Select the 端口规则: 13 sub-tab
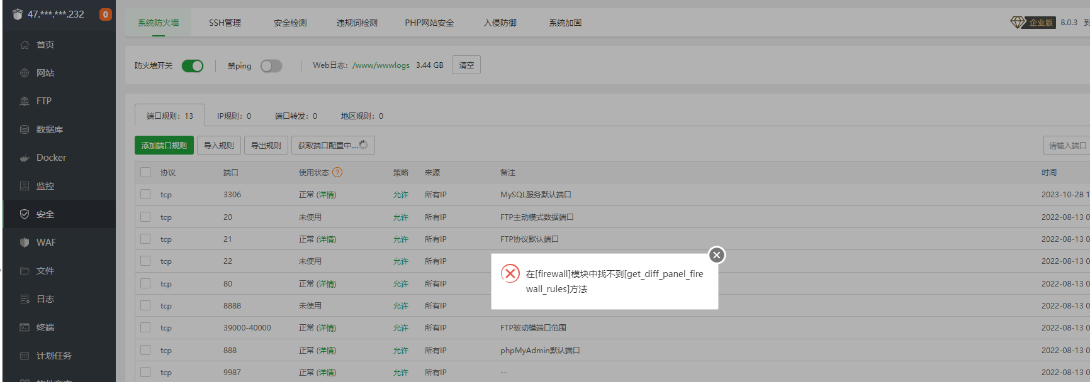 click(x=170, y=116)
